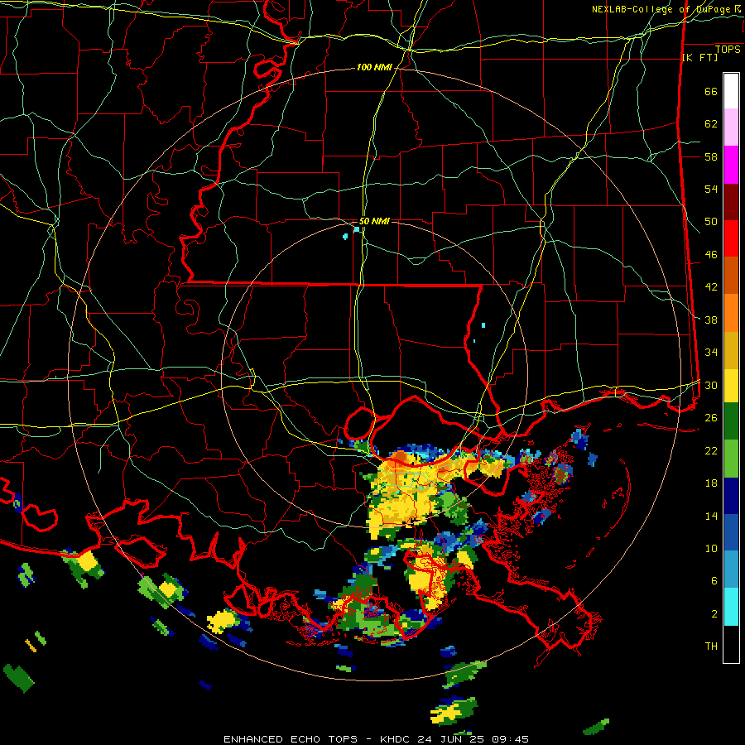Click the "14" legend value

pyautogui.click(x=711, y=516)
